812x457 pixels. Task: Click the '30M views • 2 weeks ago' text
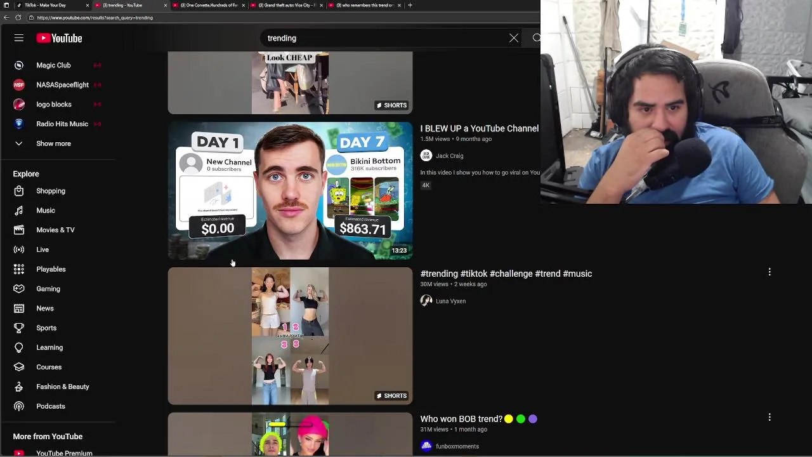454,284
